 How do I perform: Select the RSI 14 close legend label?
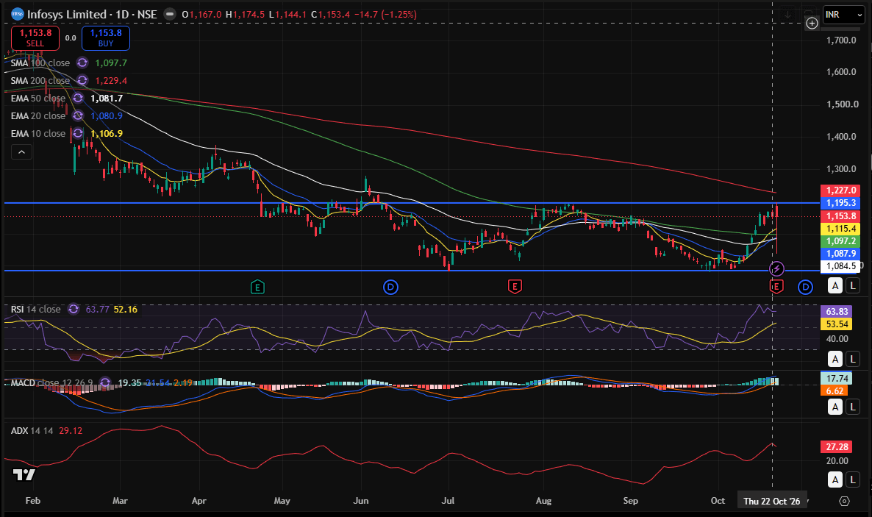(x=35, y=309)
